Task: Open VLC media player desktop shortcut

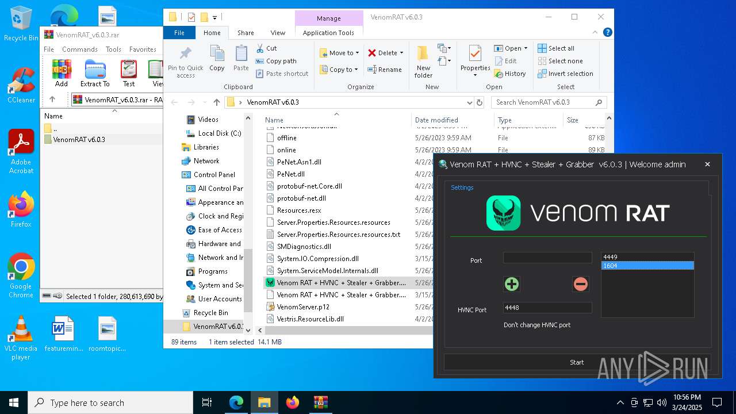Action: [21, 338]
